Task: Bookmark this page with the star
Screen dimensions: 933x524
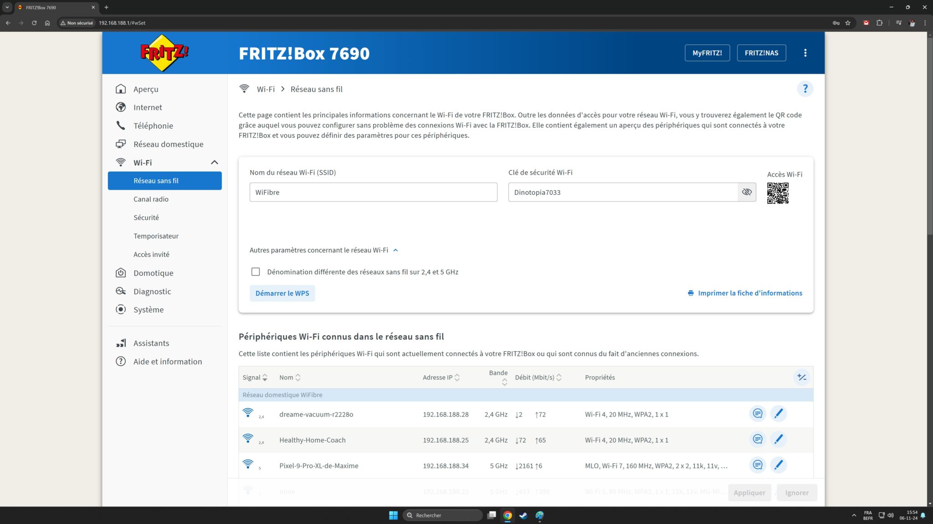Action: (848, 23)
